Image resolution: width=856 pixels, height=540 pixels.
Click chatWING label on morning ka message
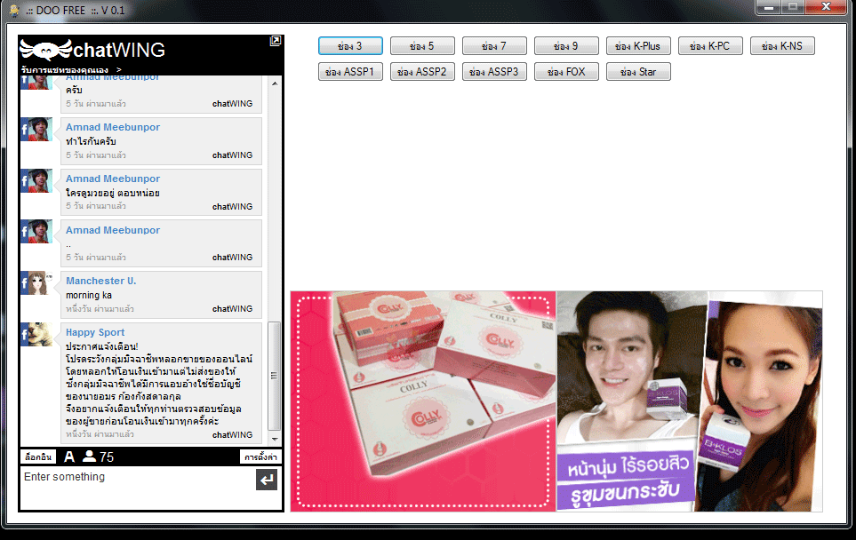click(x=233, y=309)
